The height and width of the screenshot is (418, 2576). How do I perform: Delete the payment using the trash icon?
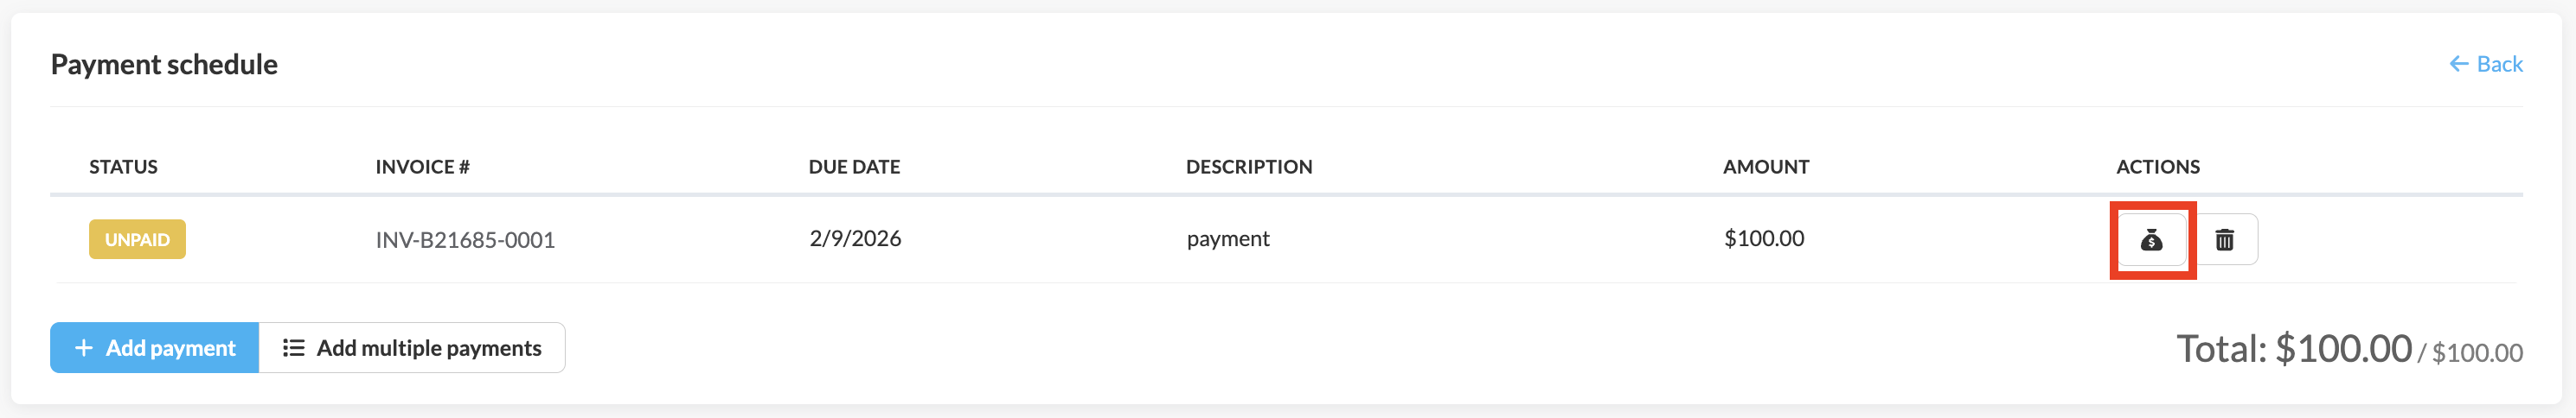[2224, 239]
